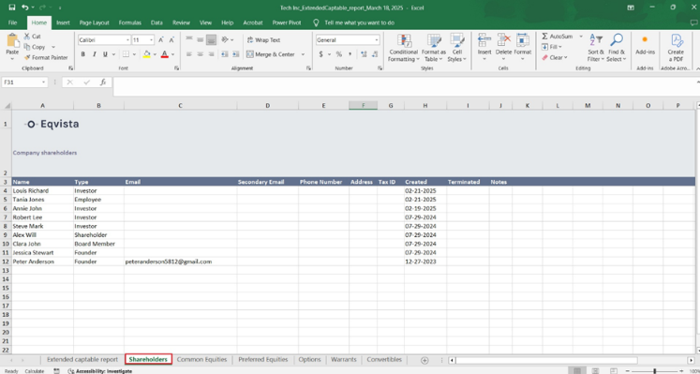Image resolution: width=700 pixels, height=374 pixels.
Task: Toggle Bold formatting
Action: [x=83, y=54]
